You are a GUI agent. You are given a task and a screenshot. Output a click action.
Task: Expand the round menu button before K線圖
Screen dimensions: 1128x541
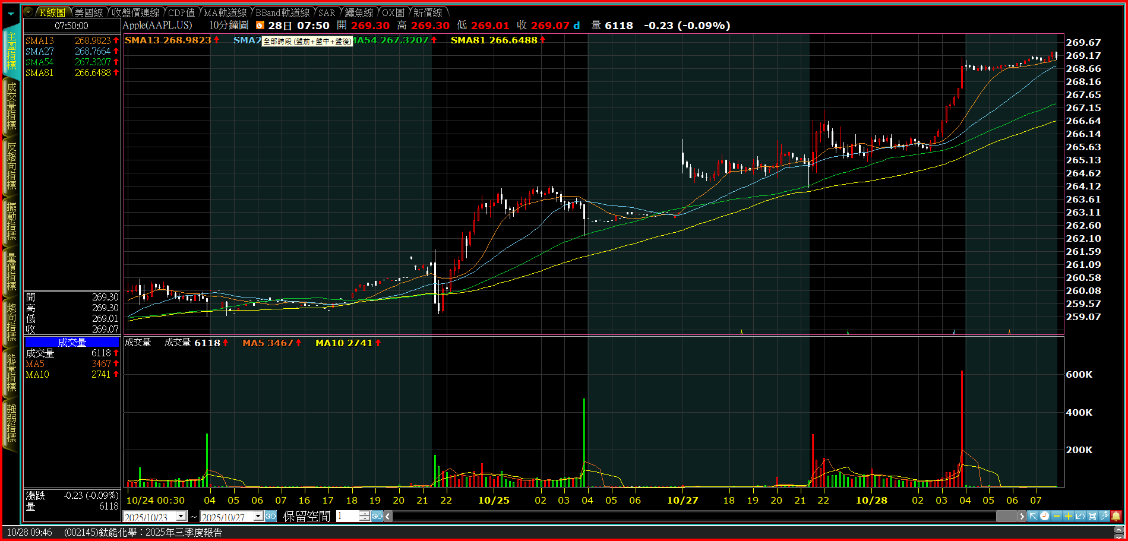click(x=29, y=12)
